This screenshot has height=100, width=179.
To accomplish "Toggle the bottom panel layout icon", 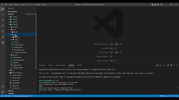I will pyautogui.click(x=155, y=4).
